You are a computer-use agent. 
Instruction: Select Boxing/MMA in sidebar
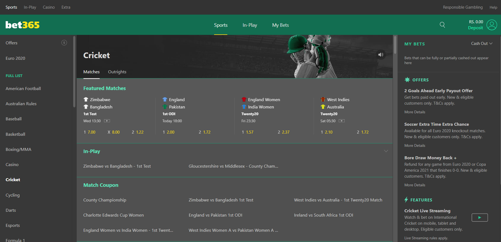point(18,150)
